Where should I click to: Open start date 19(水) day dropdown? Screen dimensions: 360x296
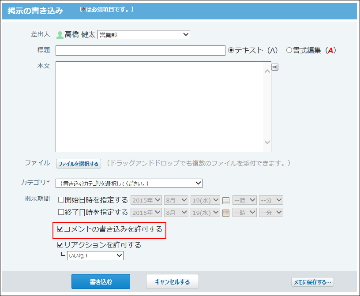pyautogui.click(x=205, y=200)
